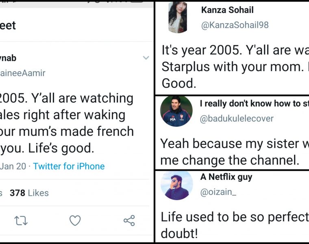Click the retweet icon below the tweet
The height and width of the screenshot is (244, 309).
click(x=20, y=221)
